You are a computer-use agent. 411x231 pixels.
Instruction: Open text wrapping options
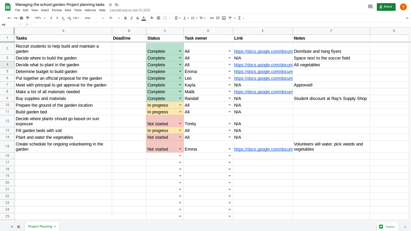click(194, 18)
